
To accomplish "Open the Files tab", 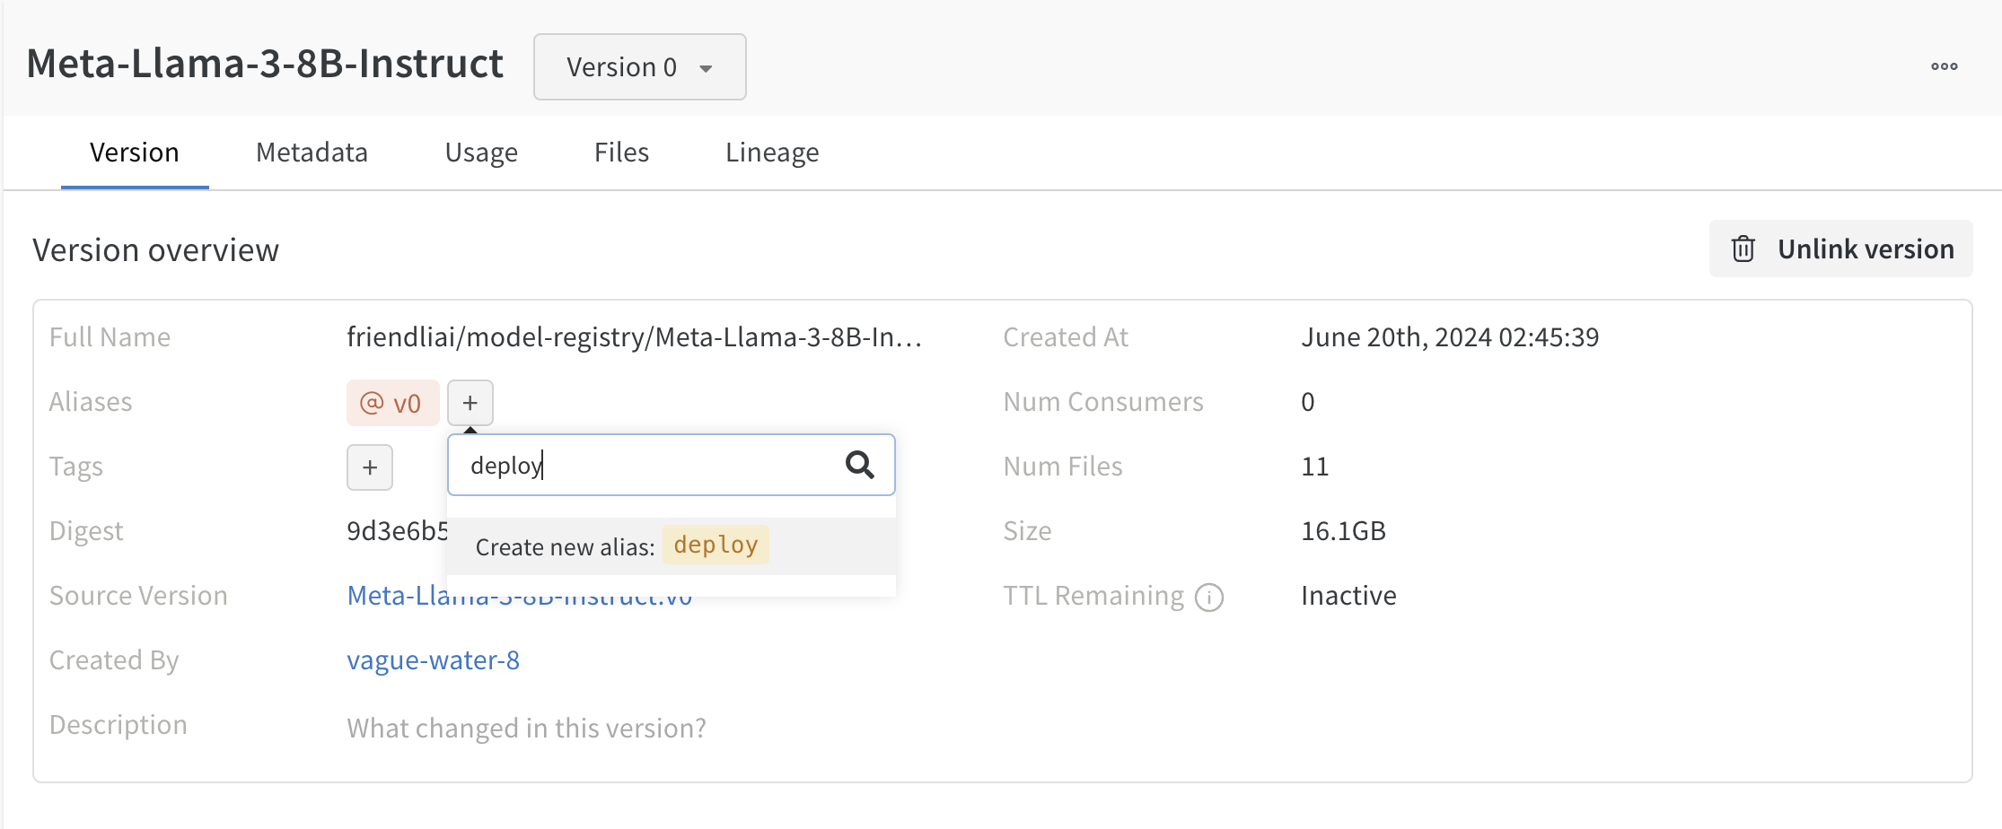I will click(x=621, y=153).
